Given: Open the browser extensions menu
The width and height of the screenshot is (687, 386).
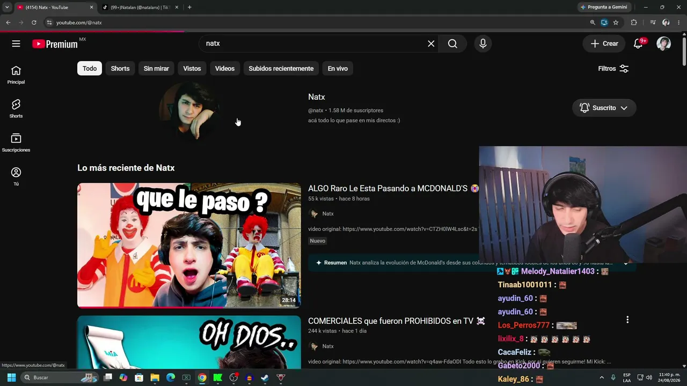Looking at the screenshot, I should 634,23.
